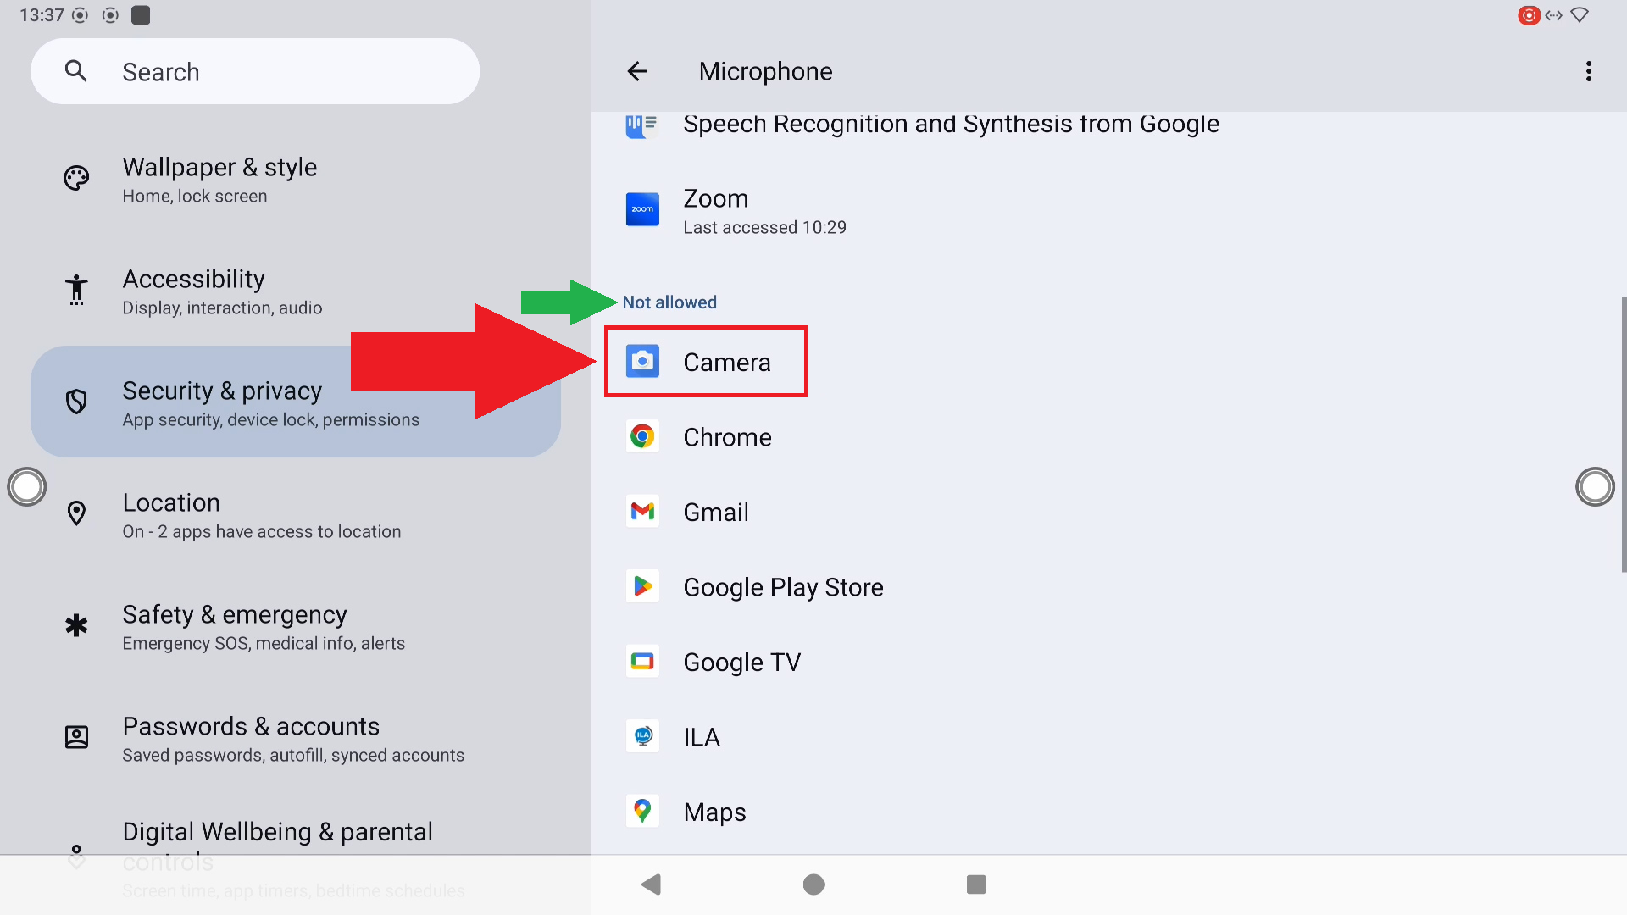Click the Chrome app icon
Screen dimensions: 1627x915
tap(642, 437)
